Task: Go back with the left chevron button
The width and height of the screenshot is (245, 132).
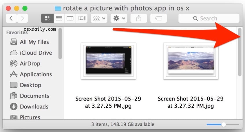Action: coord(11,19)
